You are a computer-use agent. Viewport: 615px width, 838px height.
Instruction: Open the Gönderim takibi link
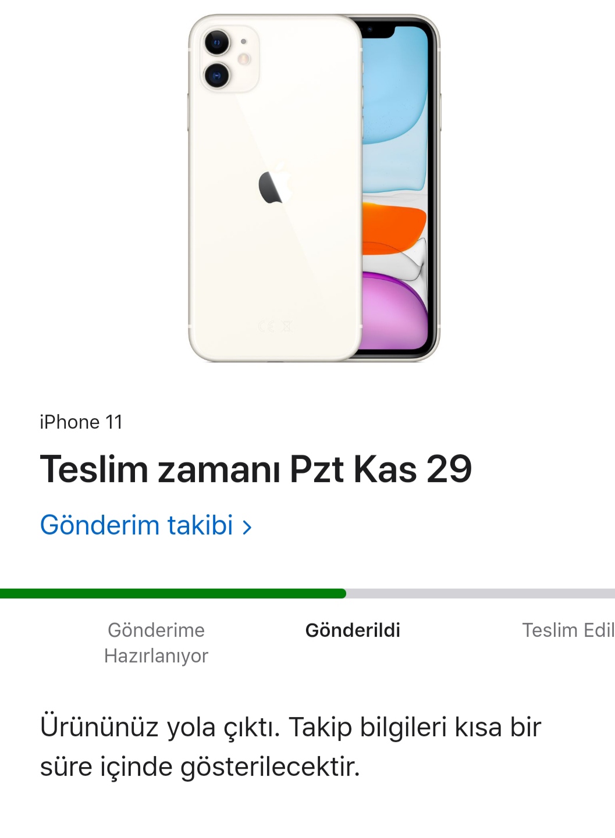tap(145, 525)
